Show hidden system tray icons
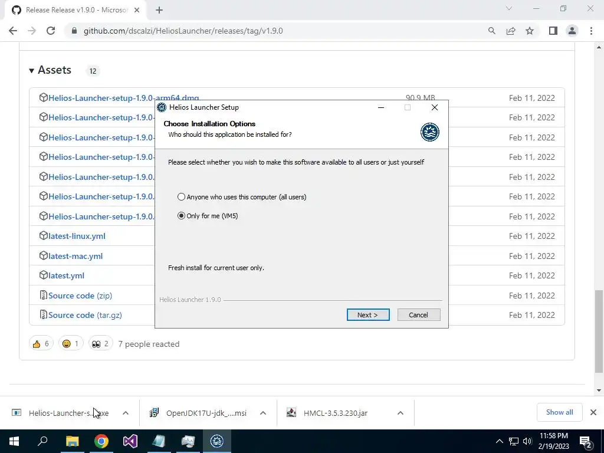This screenshot has width=604, height=453. click(499, 441)
